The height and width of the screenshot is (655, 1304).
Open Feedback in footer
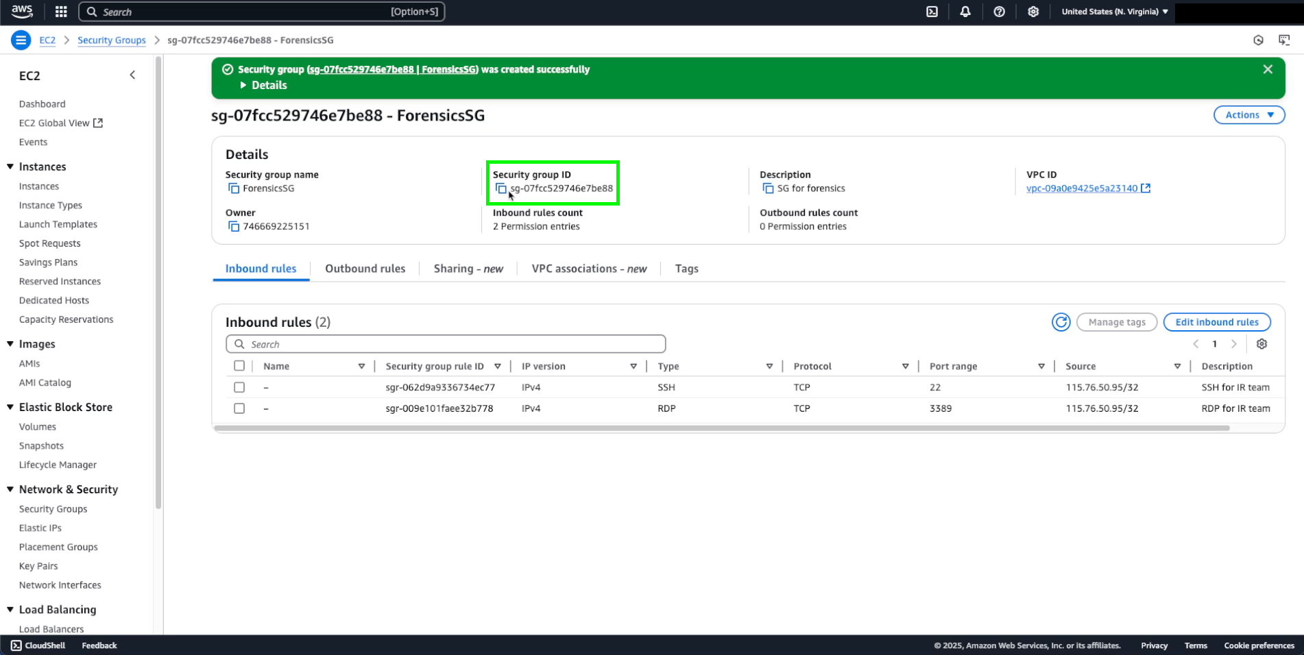[x=99, y=645]
